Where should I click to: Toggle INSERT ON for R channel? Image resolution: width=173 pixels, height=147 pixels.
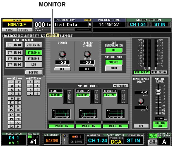pos(88,126)
